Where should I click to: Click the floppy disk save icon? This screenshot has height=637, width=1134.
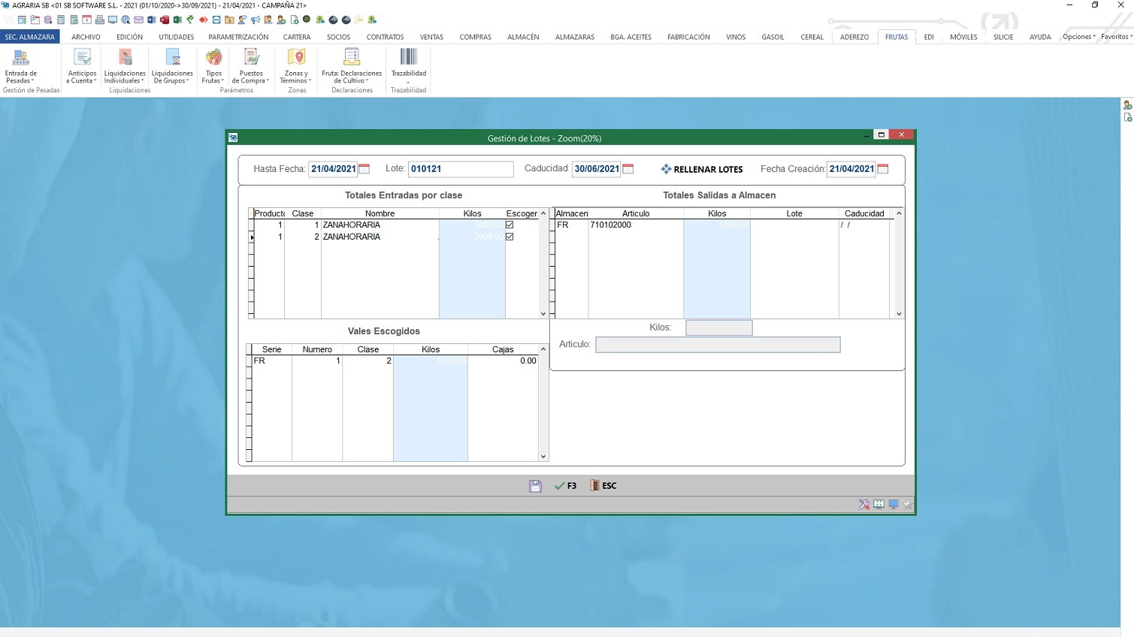(535, 486)
